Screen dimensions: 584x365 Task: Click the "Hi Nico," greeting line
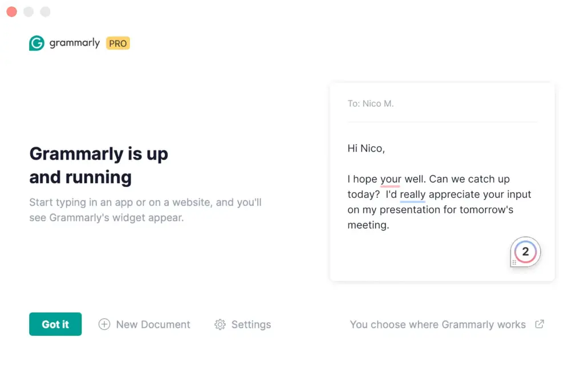tap(366, 148)
